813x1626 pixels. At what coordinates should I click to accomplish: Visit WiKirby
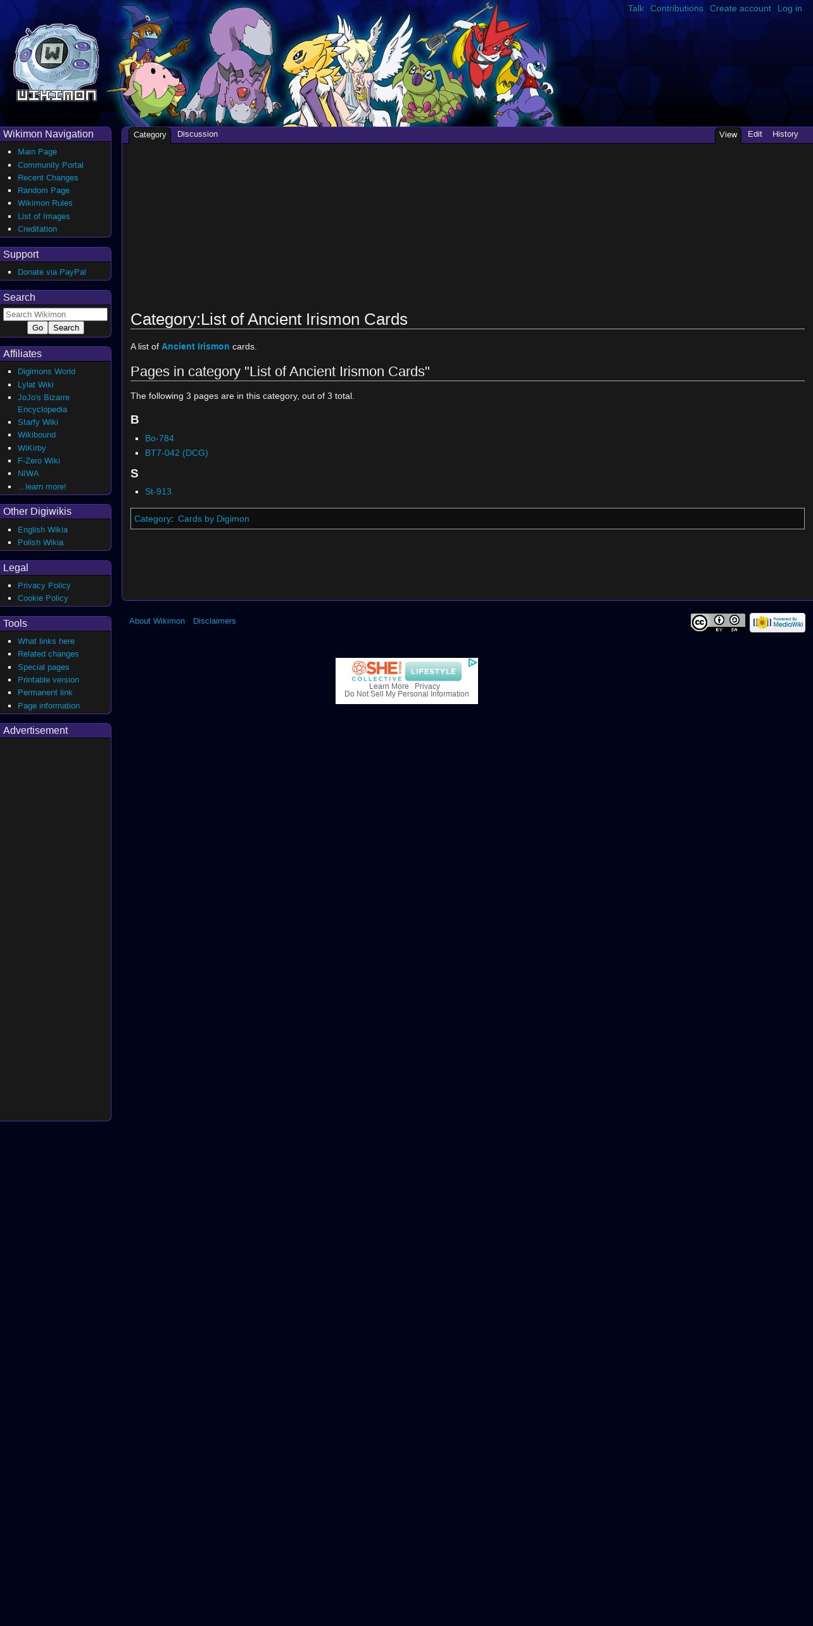(32, 448)
